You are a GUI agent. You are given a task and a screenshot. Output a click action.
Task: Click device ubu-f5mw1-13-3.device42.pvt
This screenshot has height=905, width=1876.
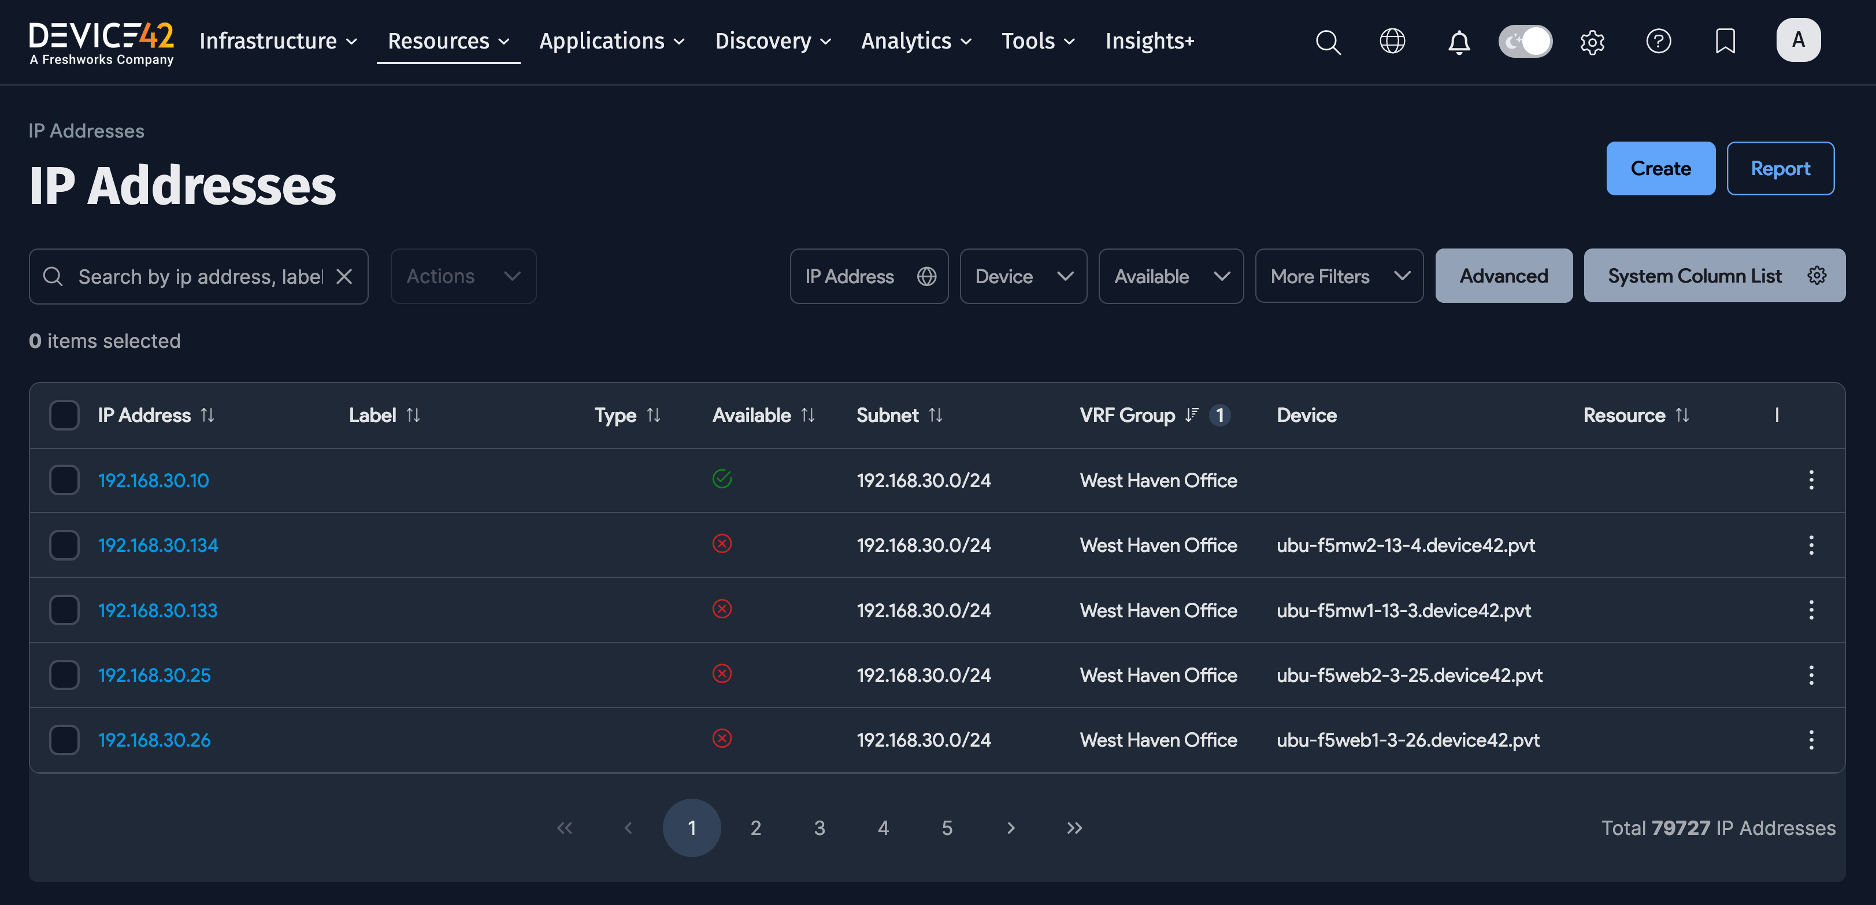coord(1403,611)
